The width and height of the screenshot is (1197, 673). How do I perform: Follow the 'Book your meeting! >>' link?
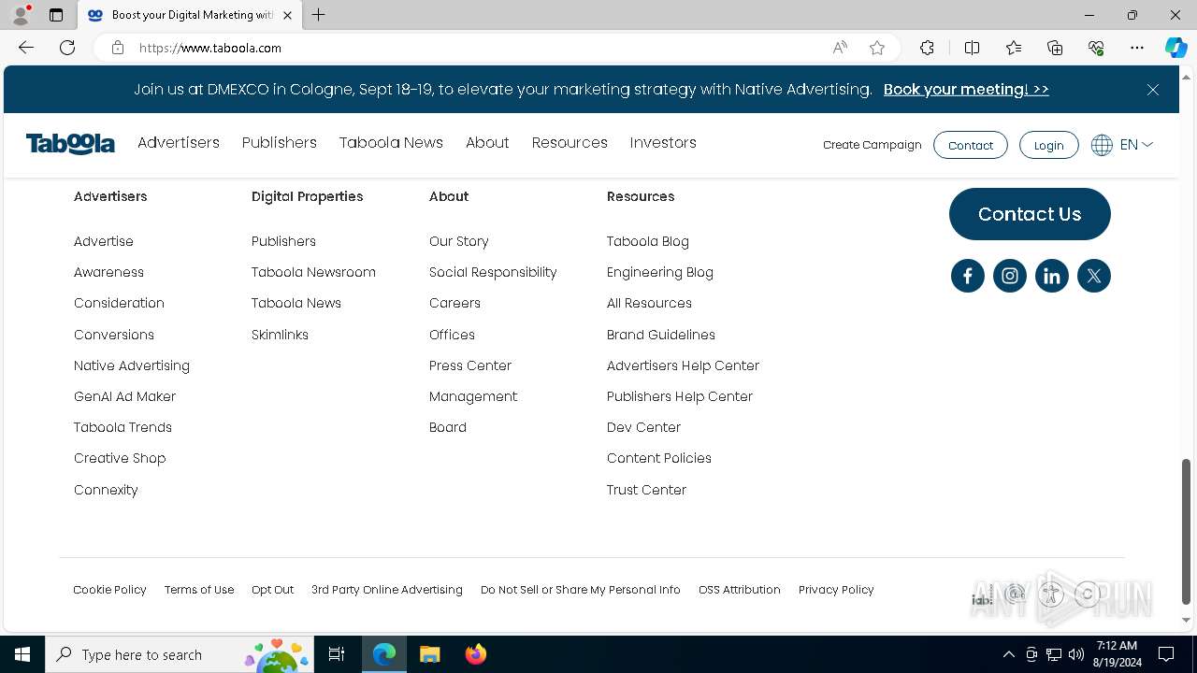[966, 90]
